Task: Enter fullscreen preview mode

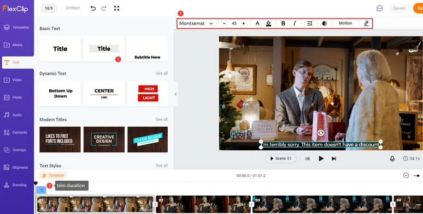Action: pyautogui.click(x=116, y=8)
